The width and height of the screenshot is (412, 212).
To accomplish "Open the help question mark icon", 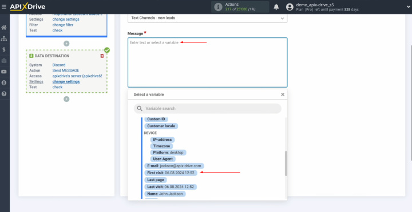I will coord(4,94).
